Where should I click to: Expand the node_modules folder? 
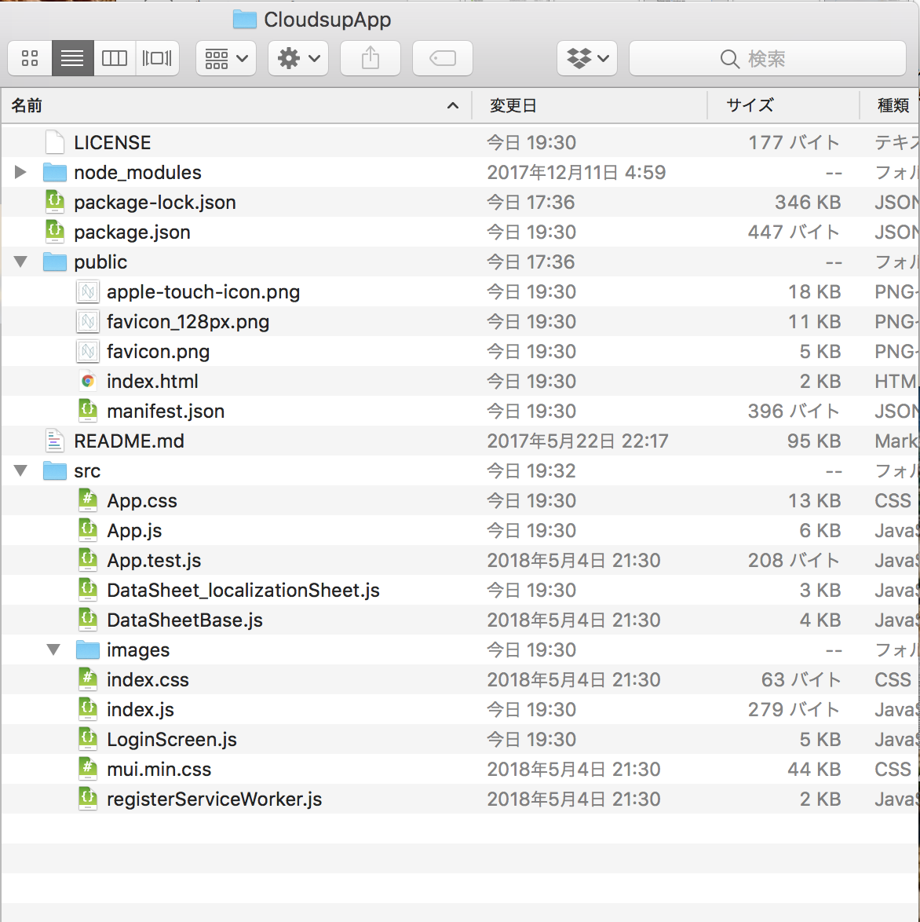pyautogui.click(x=20, y=172)
